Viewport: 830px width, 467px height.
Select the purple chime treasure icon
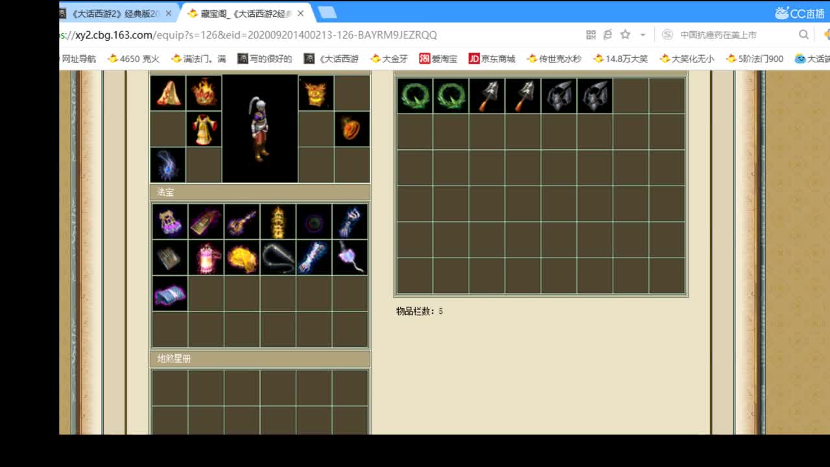[x=170, y=222]
